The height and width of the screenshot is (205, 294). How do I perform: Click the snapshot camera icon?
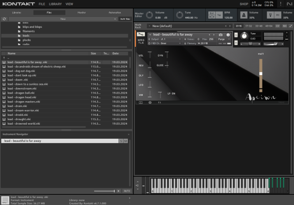pos(221,34)
